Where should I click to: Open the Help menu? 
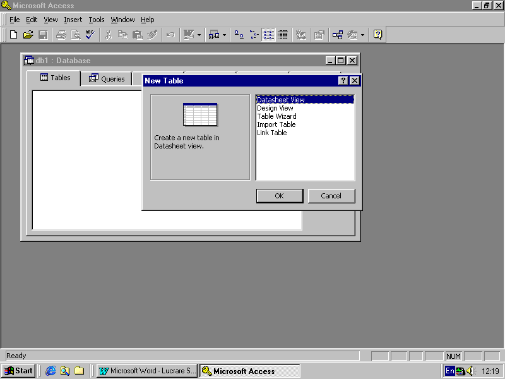148,20
